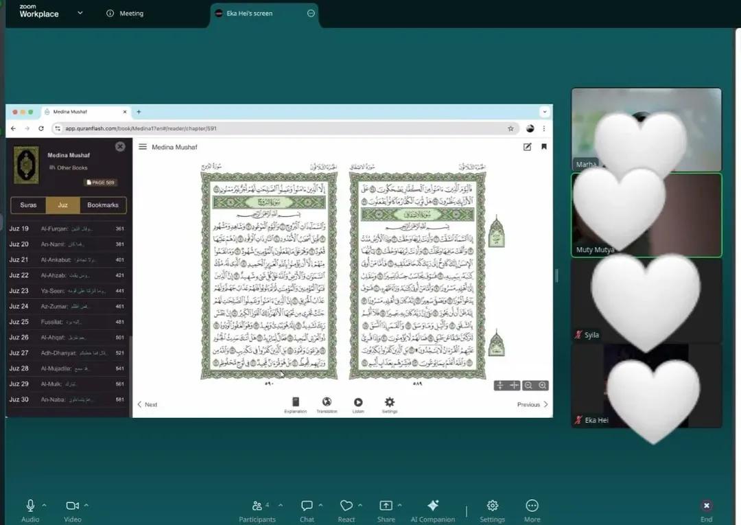Toggle the Zoom microphone Audio button
741x525 pixels.
[30, 506]
